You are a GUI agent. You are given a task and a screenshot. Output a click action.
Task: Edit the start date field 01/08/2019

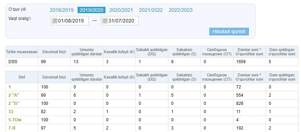pos(70,21)
